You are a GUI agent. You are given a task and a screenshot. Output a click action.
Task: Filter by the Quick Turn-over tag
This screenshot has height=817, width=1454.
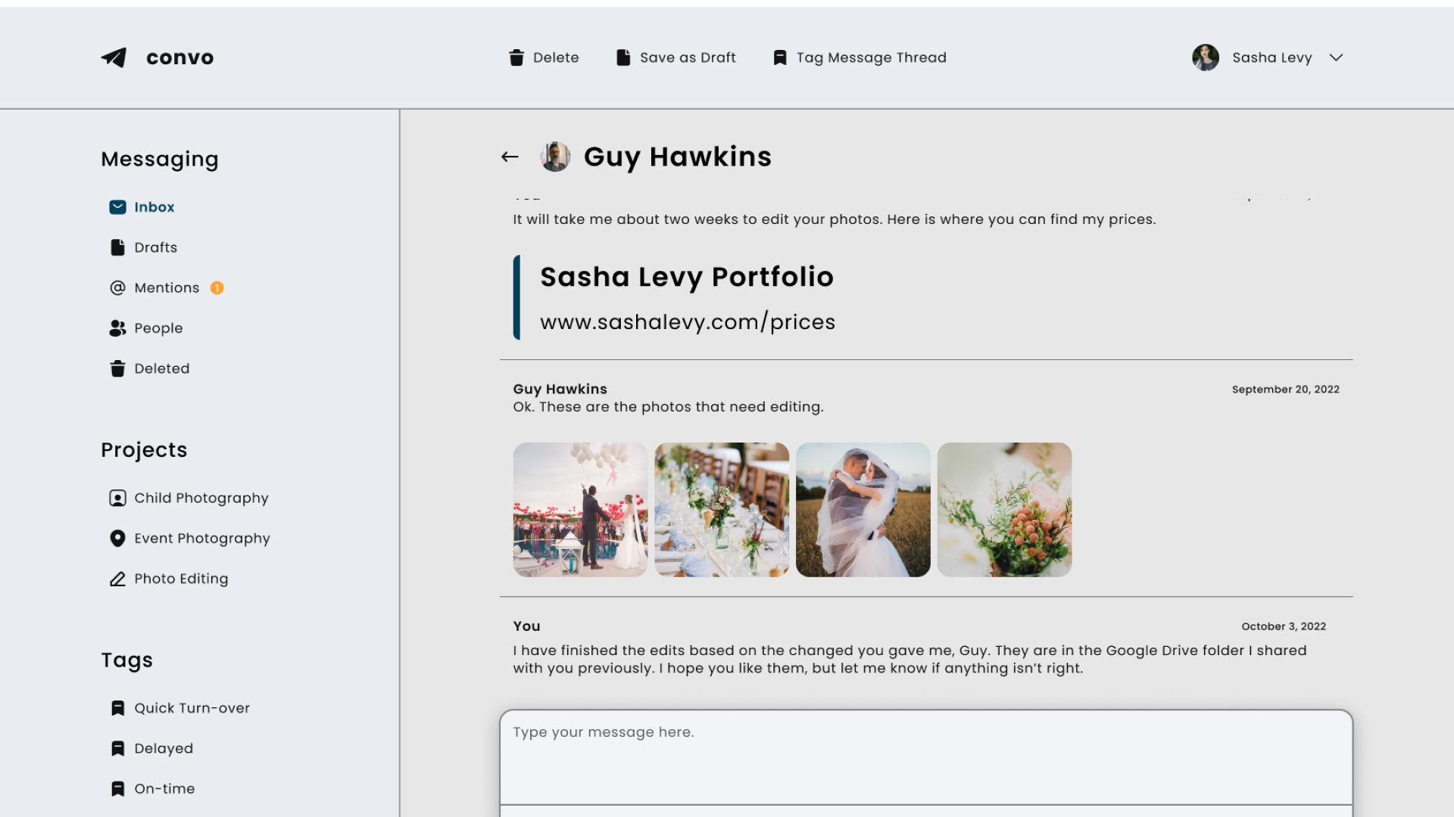tap(192, 708)
